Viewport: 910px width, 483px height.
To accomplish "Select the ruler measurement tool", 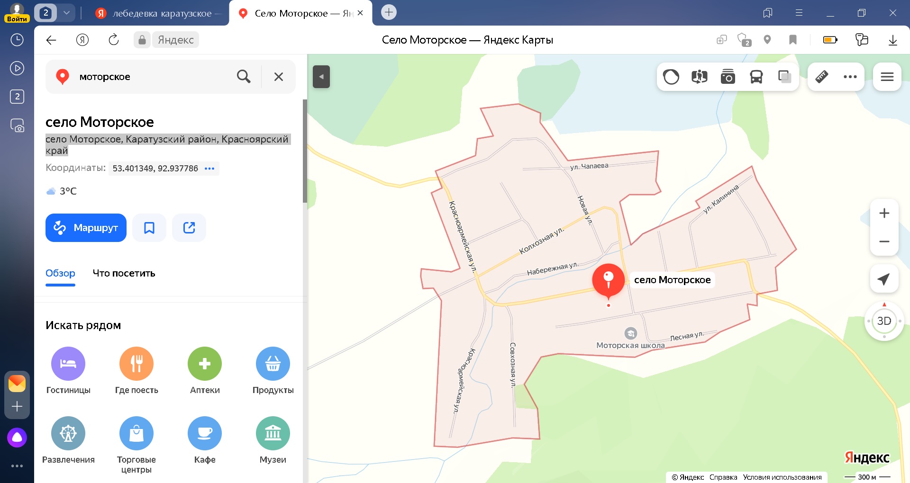I will [x=822, y=77].
